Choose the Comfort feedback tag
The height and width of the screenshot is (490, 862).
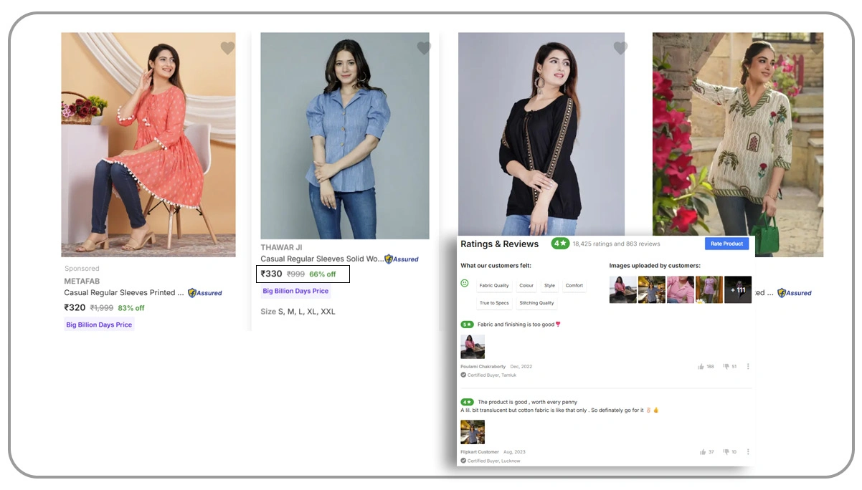click(574, 286)
